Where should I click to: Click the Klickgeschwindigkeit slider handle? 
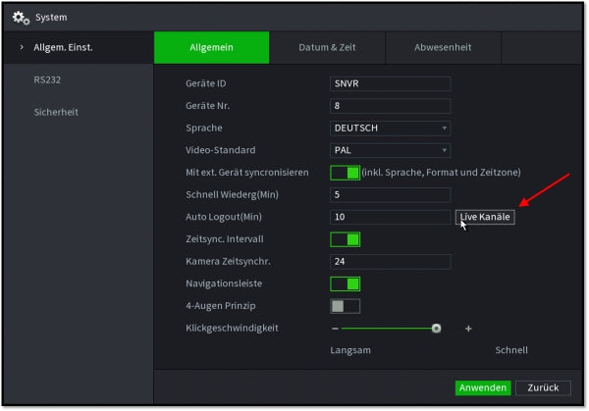coord(436,329)
